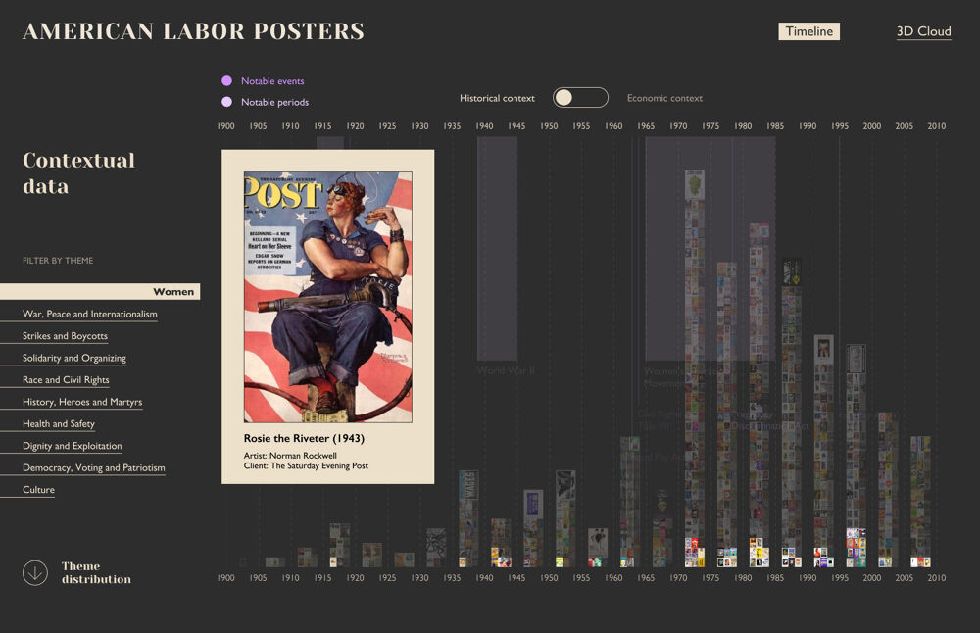Click the Notable periods legend label

275,102
